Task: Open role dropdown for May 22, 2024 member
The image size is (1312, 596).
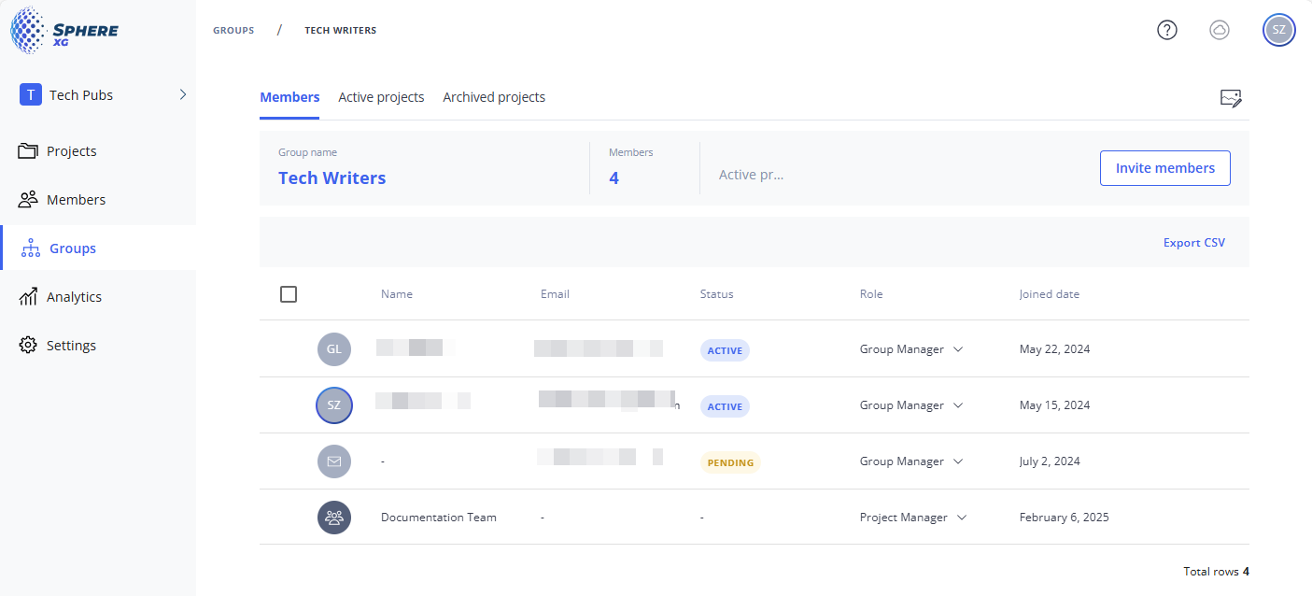Action: 910,349
